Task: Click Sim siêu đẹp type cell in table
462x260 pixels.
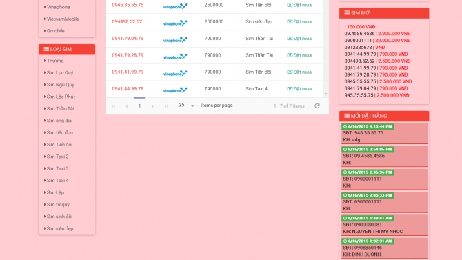Action: (259, 22)
